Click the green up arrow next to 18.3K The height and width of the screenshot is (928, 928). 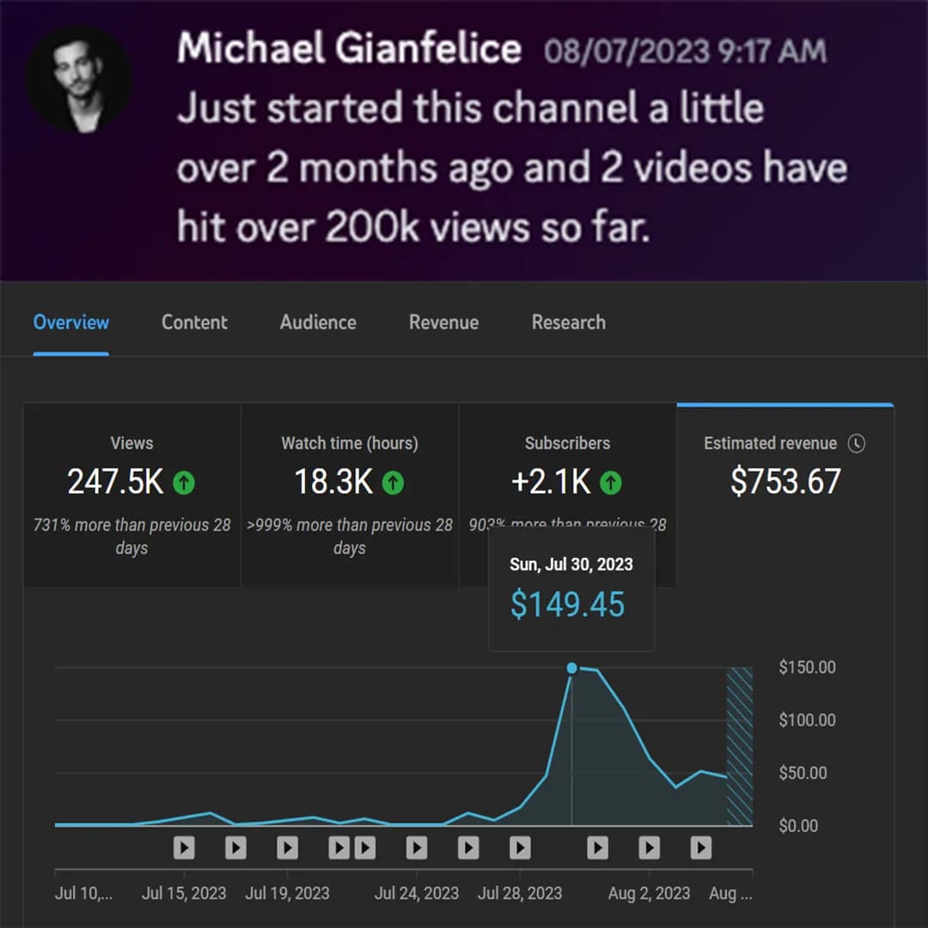click(393, 482)
